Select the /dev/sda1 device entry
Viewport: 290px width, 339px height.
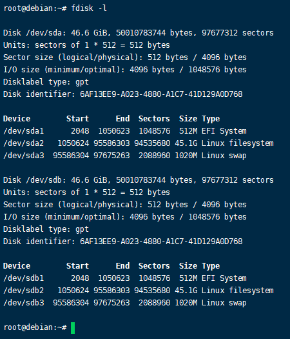point(23,131)
